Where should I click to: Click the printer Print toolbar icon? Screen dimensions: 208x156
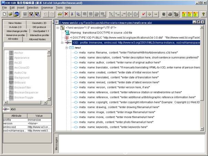click(x=170, y=14)
